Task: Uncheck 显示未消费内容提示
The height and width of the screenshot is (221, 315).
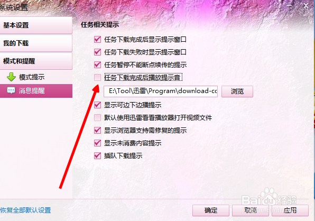Action: [x=97, y=143]
